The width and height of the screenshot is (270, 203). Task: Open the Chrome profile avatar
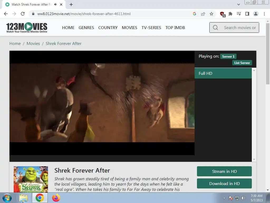(x=256, y=14)
